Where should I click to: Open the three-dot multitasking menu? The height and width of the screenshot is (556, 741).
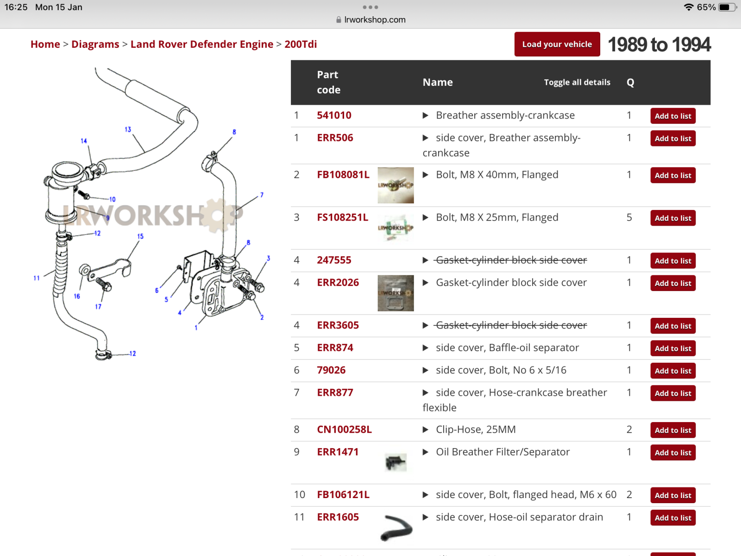point(370,7)
